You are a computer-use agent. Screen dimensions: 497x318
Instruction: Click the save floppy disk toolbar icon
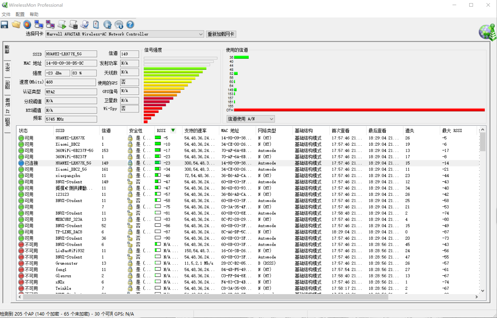tap(5, 25)
